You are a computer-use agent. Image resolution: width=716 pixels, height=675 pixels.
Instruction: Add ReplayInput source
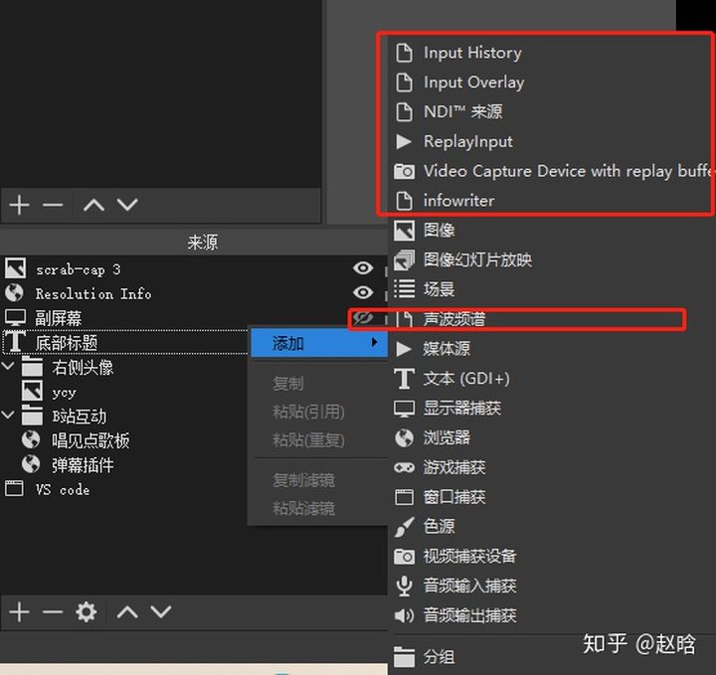click(x=552, y=141)
